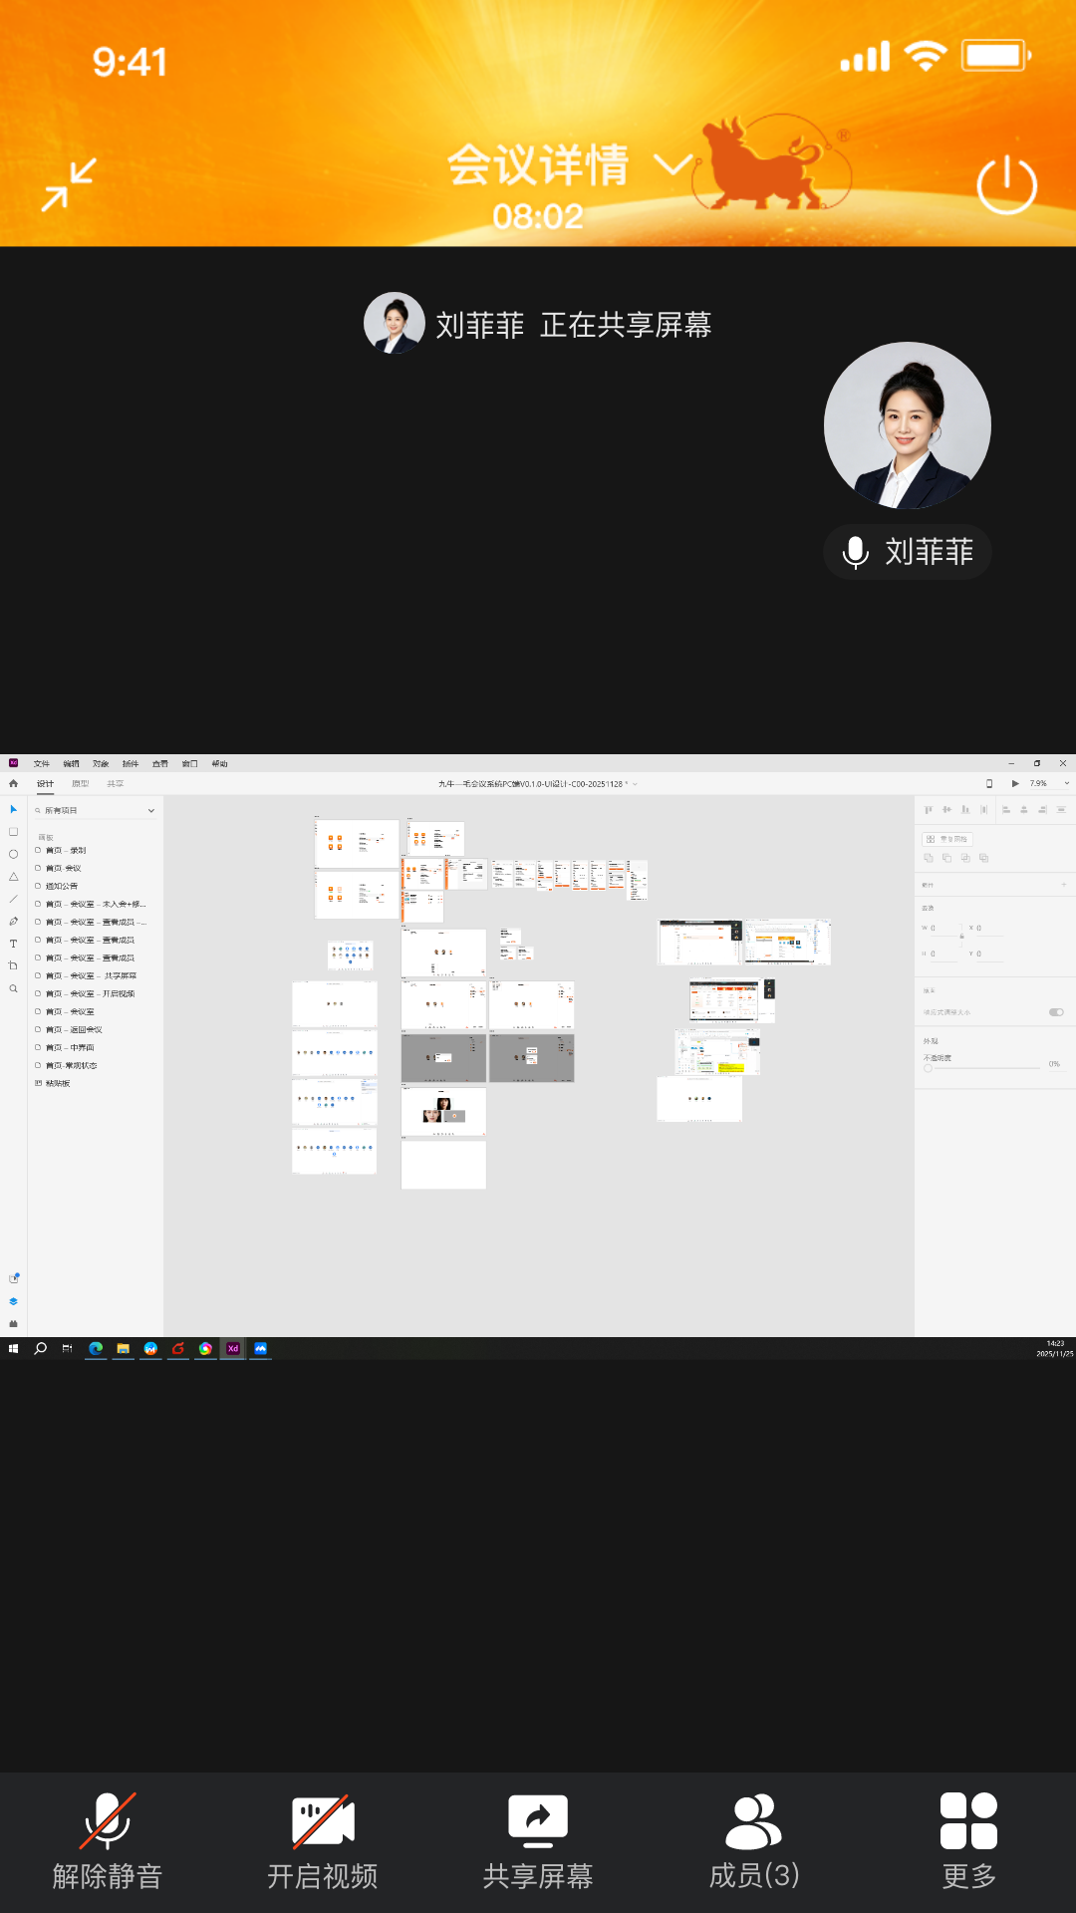
Task: Select the 首页 – 返回会议 artboard layer
Action: click(74, 1029)
